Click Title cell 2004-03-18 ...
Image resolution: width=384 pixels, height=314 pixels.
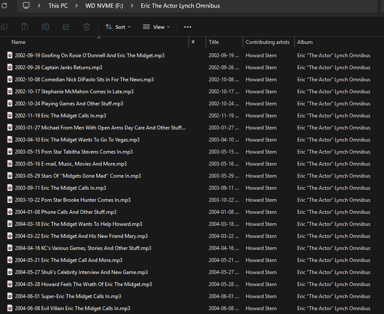[224, 224]
